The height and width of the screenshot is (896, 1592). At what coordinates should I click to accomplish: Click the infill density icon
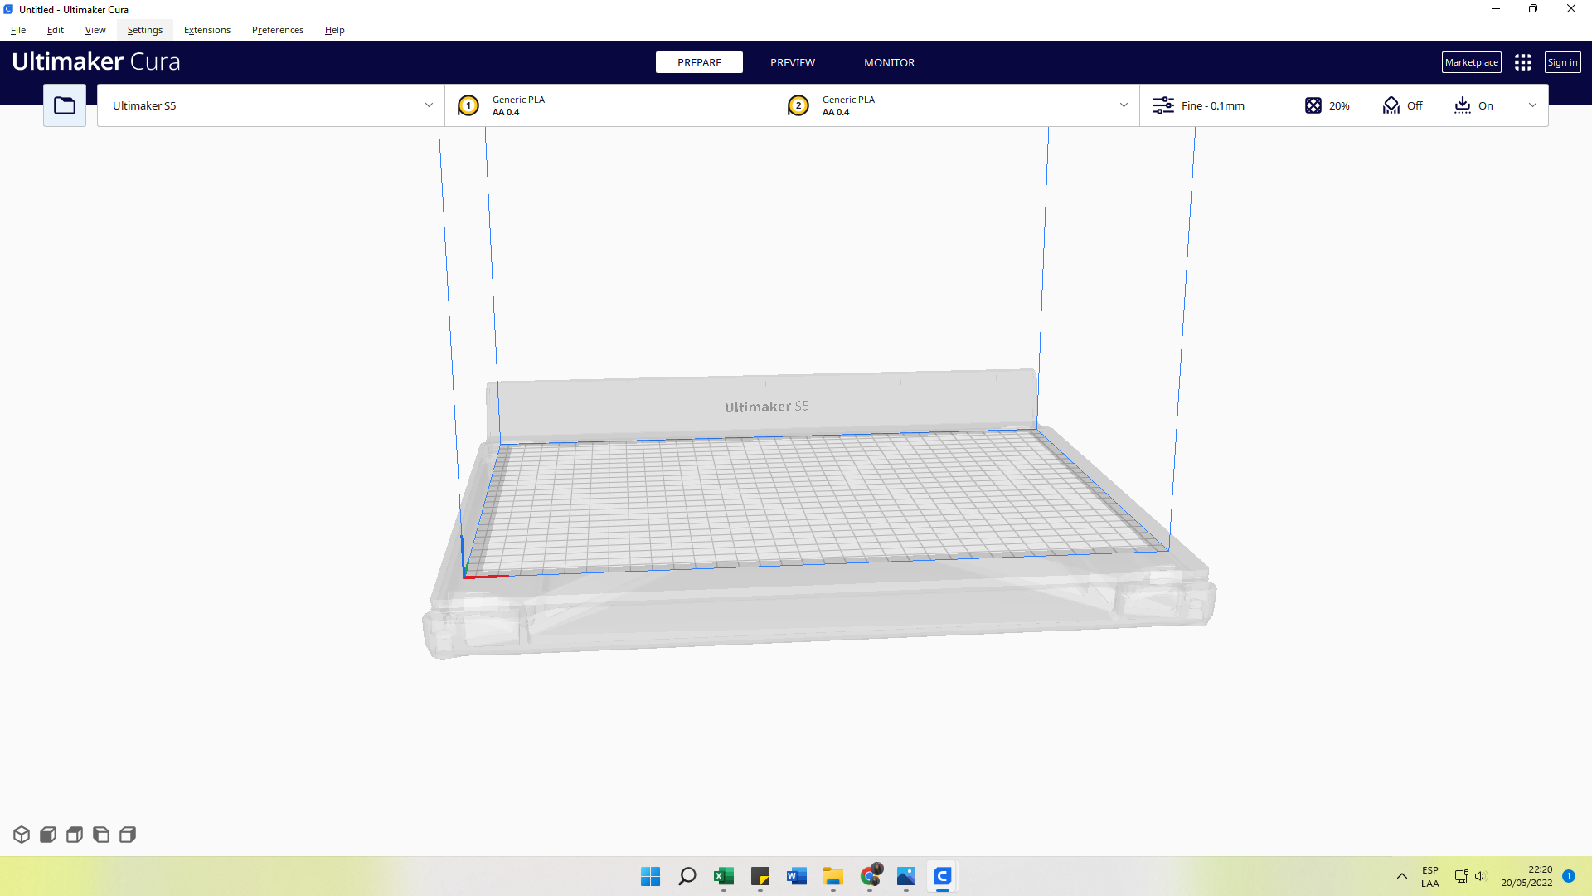1313,105
